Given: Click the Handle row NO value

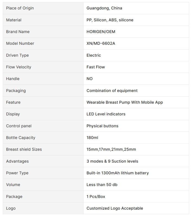Looking at the screenshot, I should 89,79.
